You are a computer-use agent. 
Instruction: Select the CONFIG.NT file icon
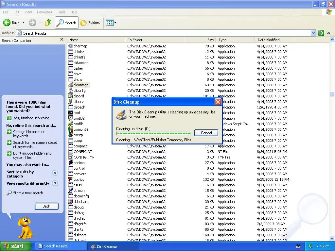[71, 151]
